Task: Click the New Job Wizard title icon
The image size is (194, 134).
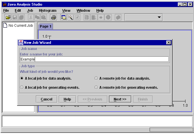Action: tap(21, 43)
